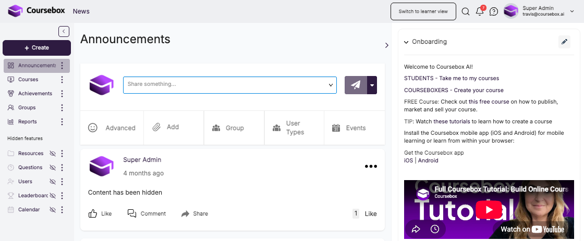584x241 pixels.
Task: Open the notifications bell icon
Action: coord(480,11)
